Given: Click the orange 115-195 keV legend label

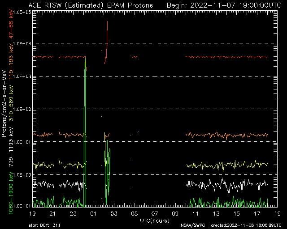Looking at the screenshot, I should 11,61.
